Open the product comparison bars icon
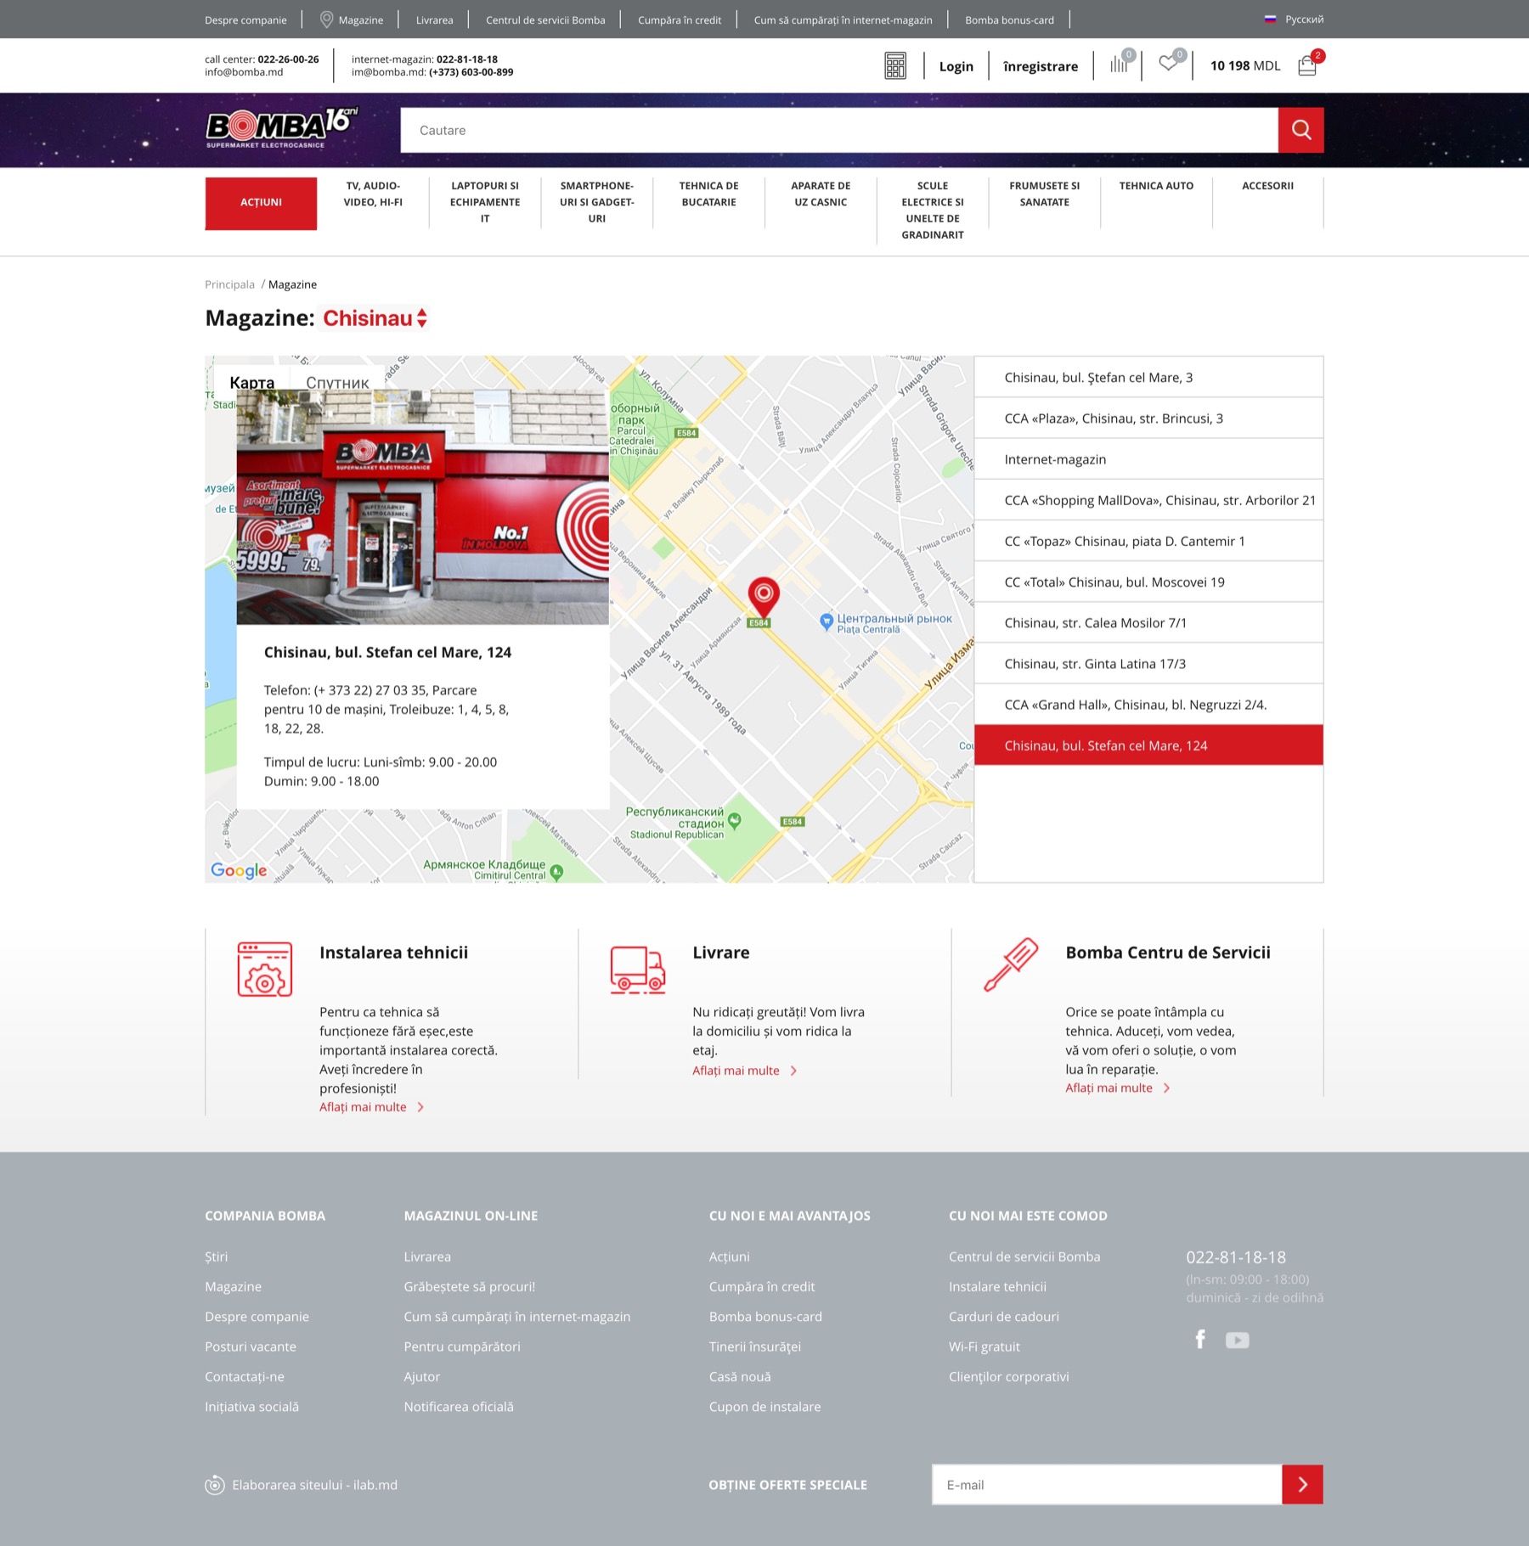This screenshot has width=1529, height=1546. [1120, 65]
